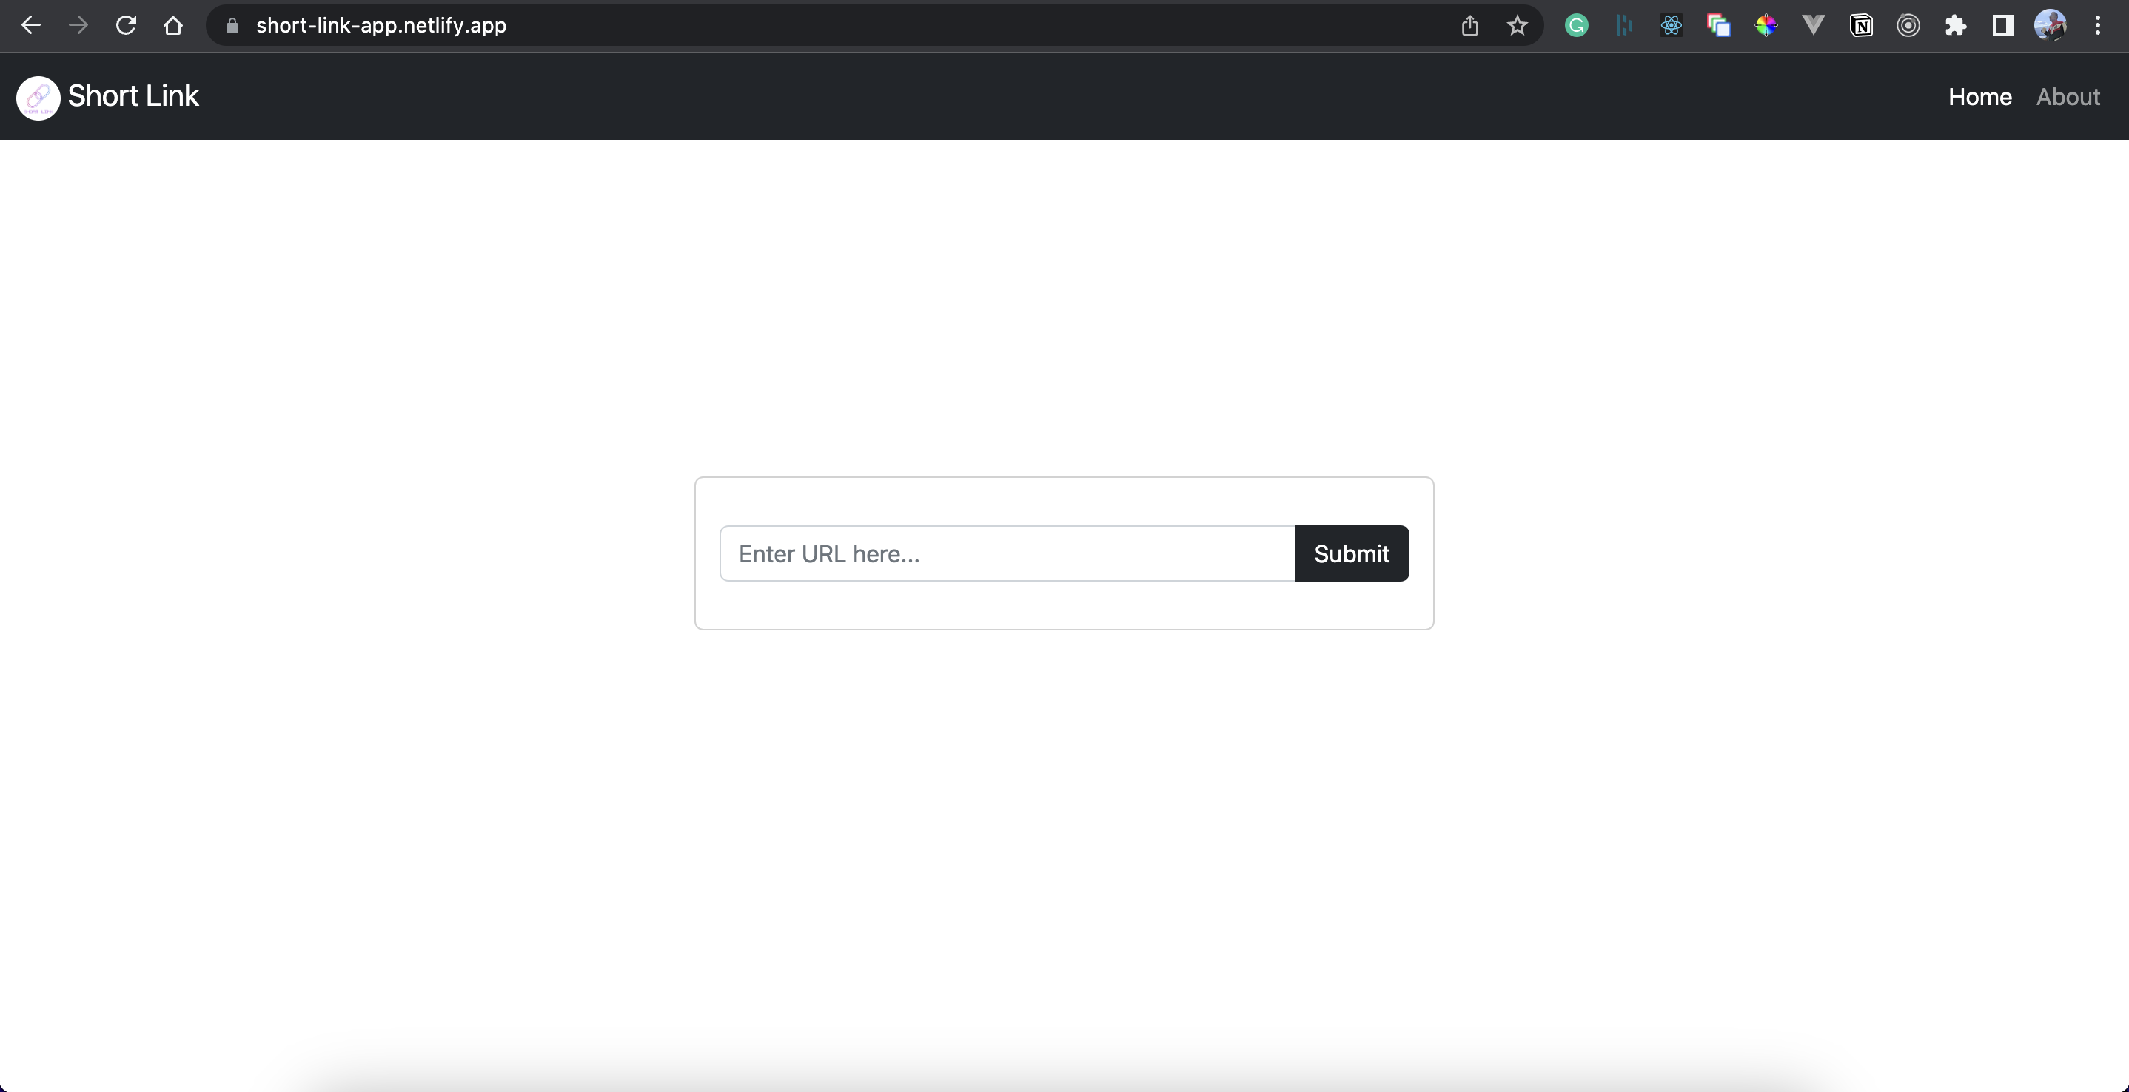
Task: Go to the Home nav link
Action: (1979, 97)
